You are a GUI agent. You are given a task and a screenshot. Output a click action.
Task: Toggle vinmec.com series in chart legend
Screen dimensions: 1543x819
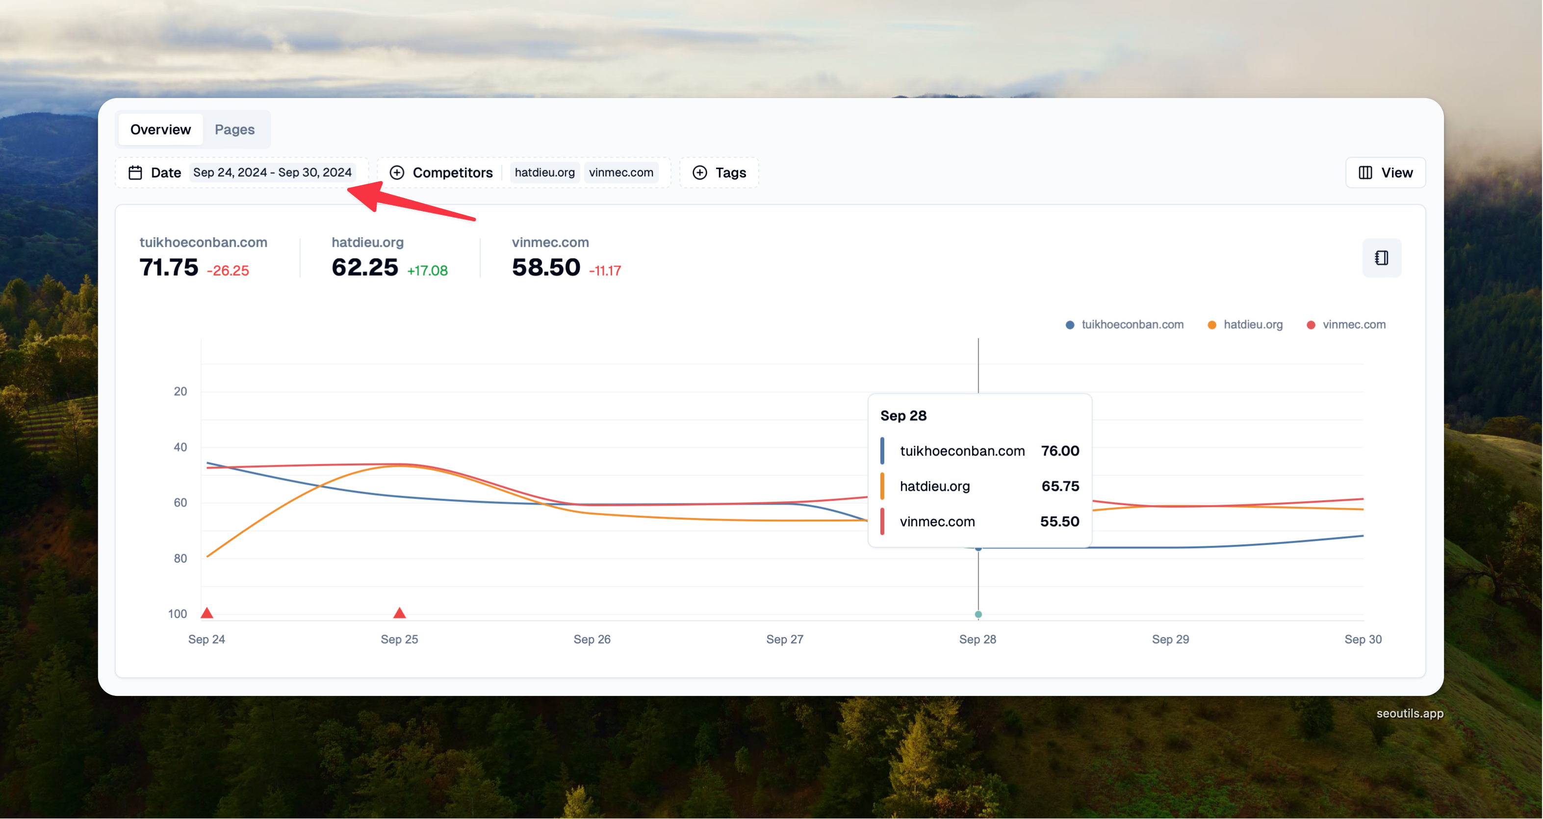pyautogui.click(x=1354, y=324)
